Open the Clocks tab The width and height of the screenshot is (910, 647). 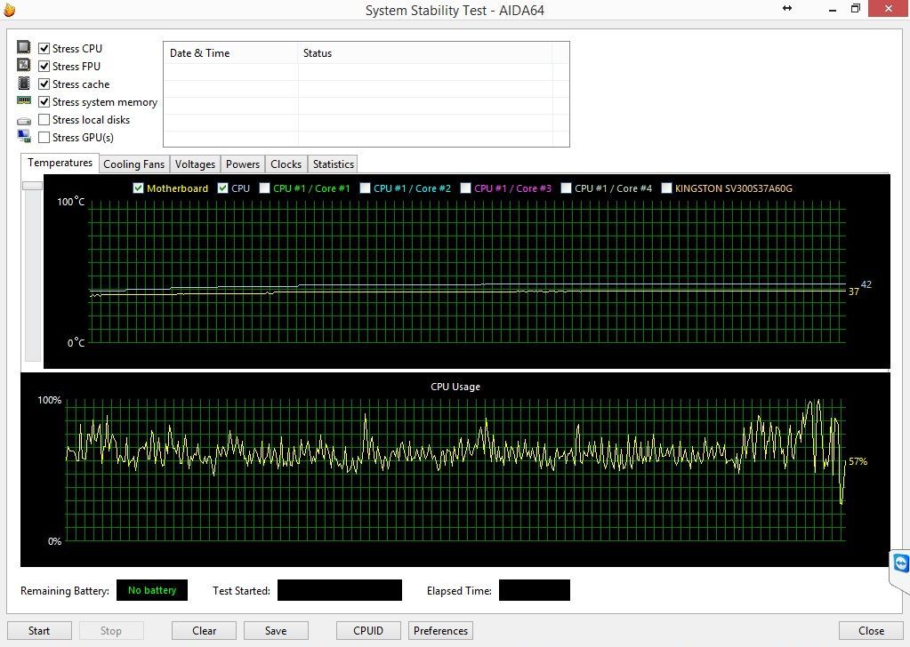(286, 164)
